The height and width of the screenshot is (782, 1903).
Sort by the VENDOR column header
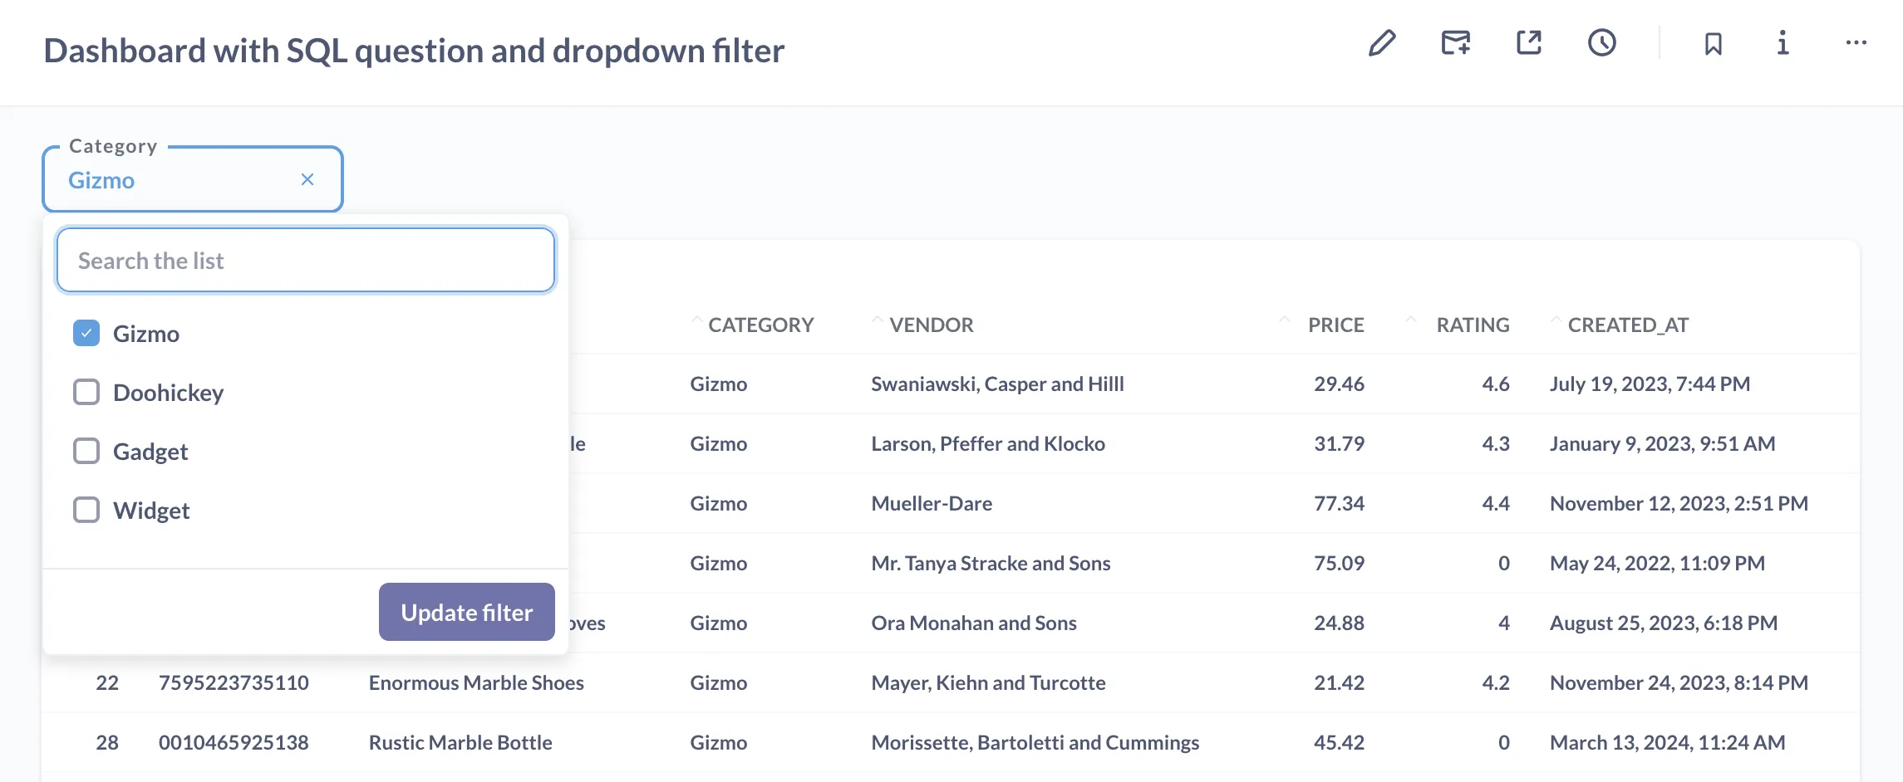931,325
